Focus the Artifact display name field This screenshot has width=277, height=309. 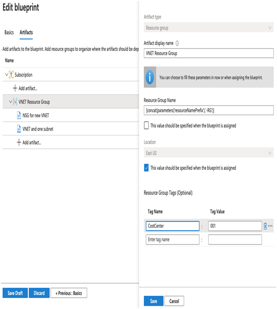(x=209, y=53)
